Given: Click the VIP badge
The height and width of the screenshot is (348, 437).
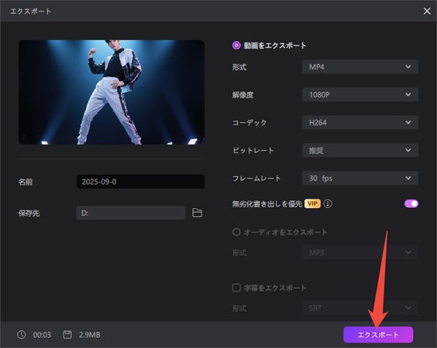Looking at the screenshot, I should point(312,203).
